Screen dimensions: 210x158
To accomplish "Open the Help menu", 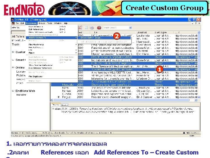I will (x=66, y=23).
